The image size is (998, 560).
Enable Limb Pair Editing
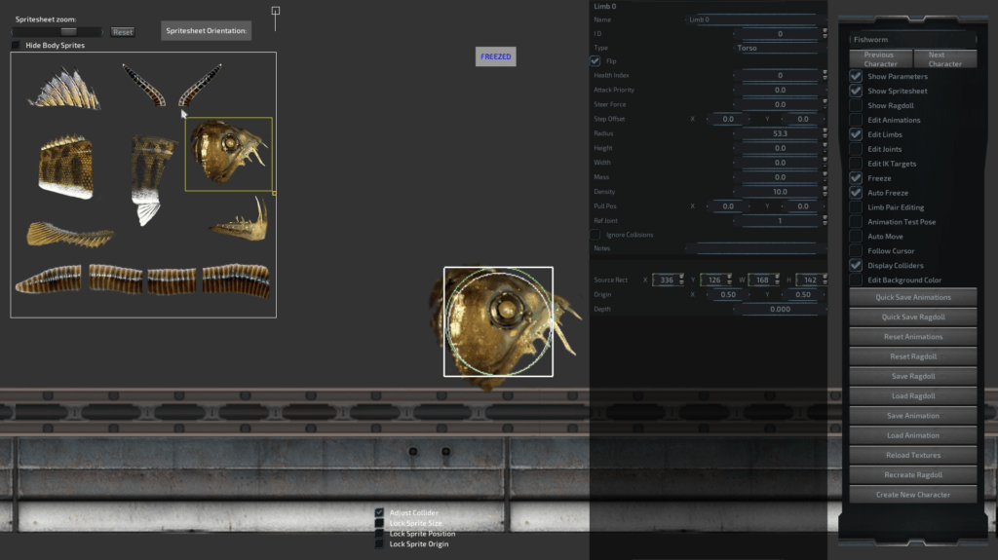coord(856,207)
